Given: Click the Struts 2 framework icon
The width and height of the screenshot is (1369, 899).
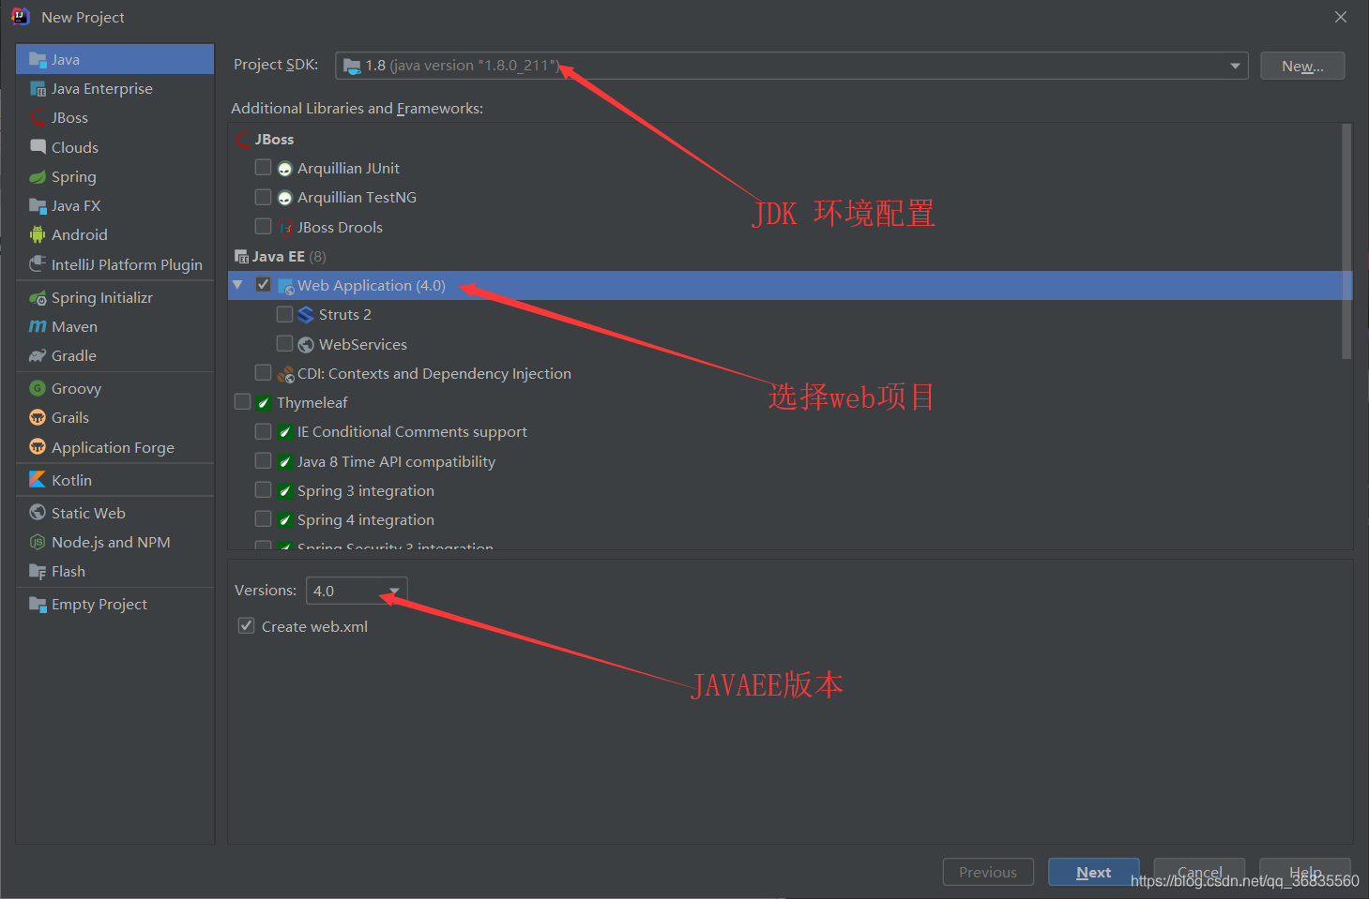Looking at the screenshot, I should pyautogui.click(x=306, y=314).
